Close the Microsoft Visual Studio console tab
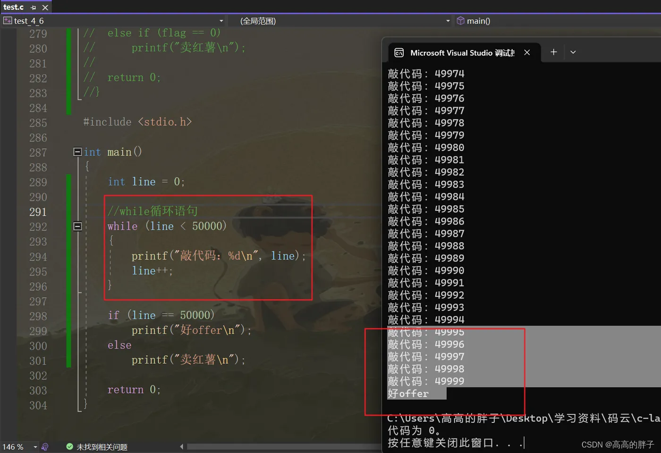This screenshot has width=661, height=453. click(527, 52)
